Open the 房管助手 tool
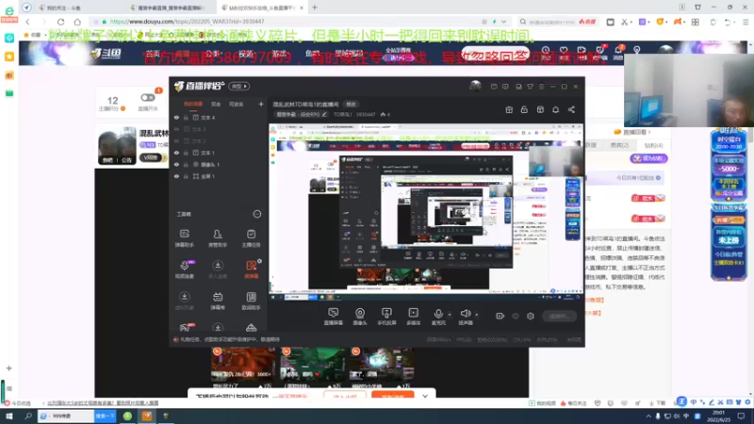The image size is (754, 424). (218, 237)
